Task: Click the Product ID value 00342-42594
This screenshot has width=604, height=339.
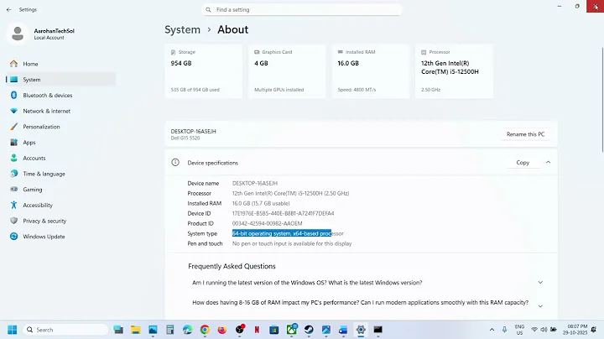Action: [x=267, y=223]
